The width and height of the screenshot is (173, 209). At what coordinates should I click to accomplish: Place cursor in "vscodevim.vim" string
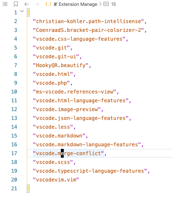point(56,180)
